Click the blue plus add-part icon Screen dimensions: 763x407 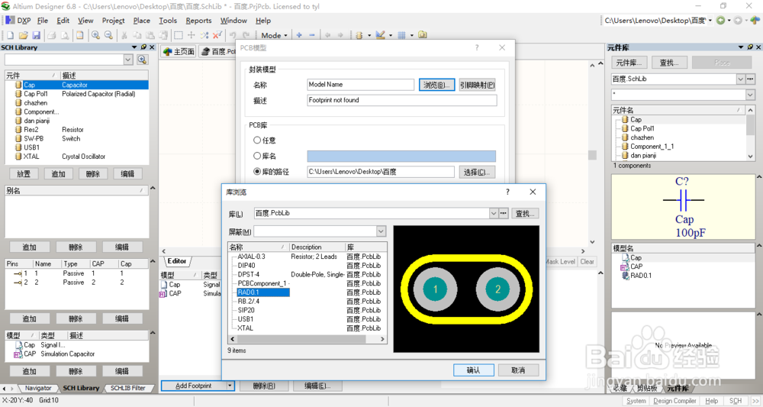coord(299,35)
